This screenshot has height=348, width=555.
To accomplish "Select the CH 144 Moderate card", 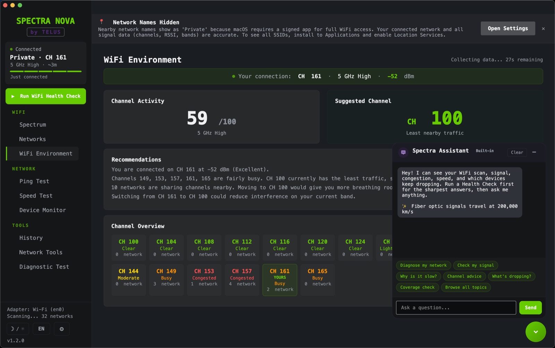I will pos(129,280).
